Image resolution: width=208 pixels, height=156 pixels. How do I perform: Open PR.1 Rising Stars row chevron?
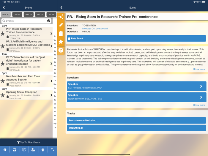click(x=51, y=34)
